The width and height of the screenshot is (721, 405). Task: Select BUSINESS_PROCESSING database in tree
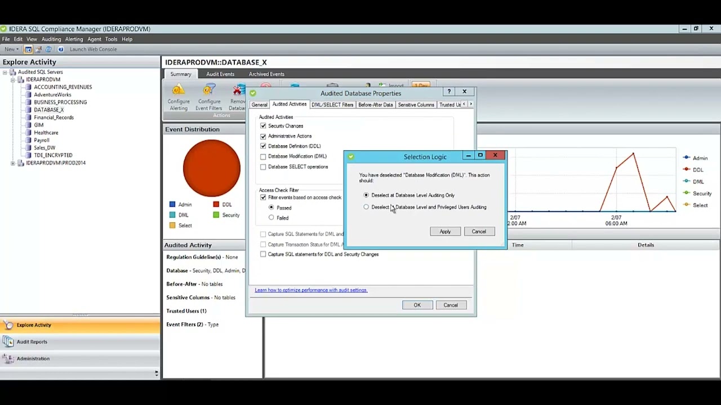point(60,102)
